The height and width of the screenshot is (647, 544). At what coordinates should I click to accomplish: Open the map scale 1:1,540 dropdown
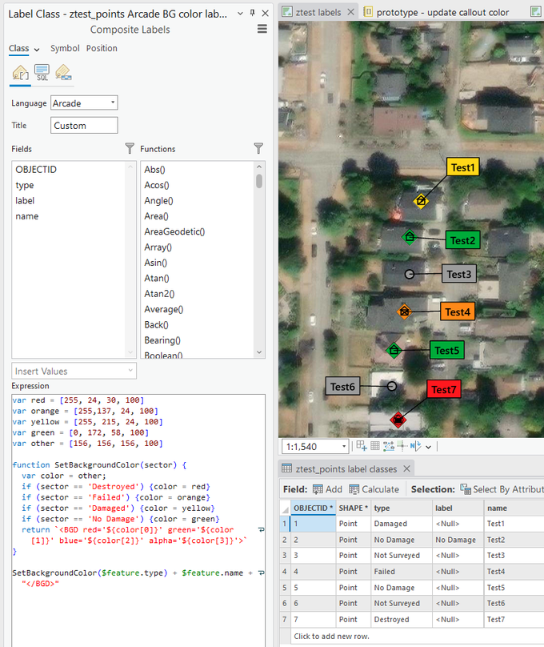344,447
